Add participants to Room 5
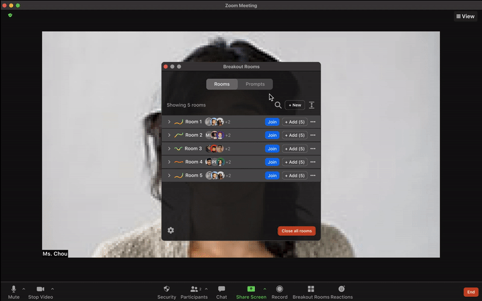This screenshot has width=482, height=301. point(295,175)
